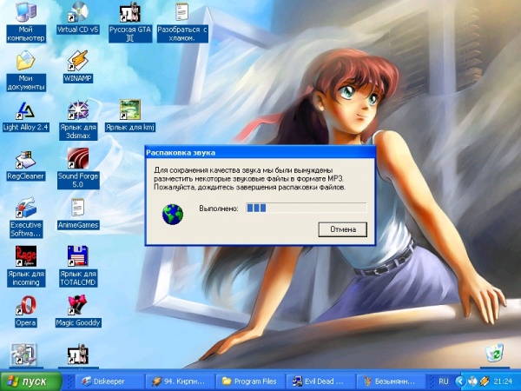Click the dialog message about MP3 sound files
Screen dimensions: 521x391
250,178
